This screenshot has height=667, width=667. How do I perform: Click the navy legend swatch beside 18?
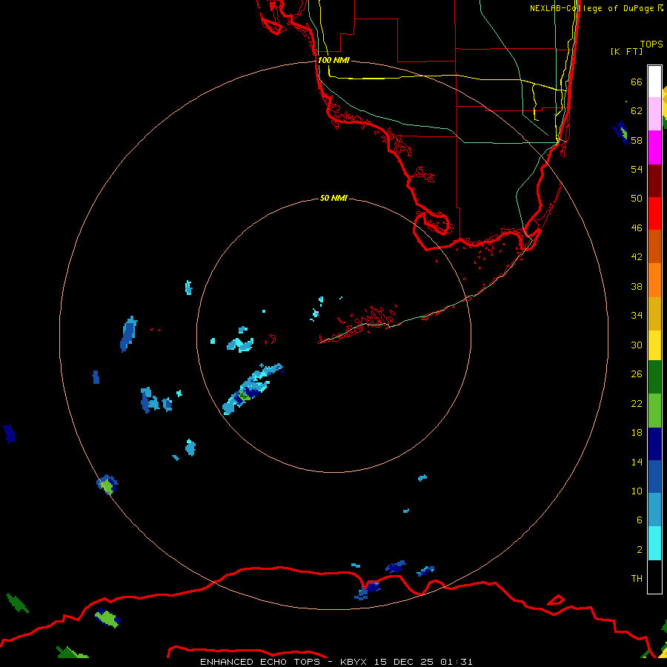coord(654,444)
